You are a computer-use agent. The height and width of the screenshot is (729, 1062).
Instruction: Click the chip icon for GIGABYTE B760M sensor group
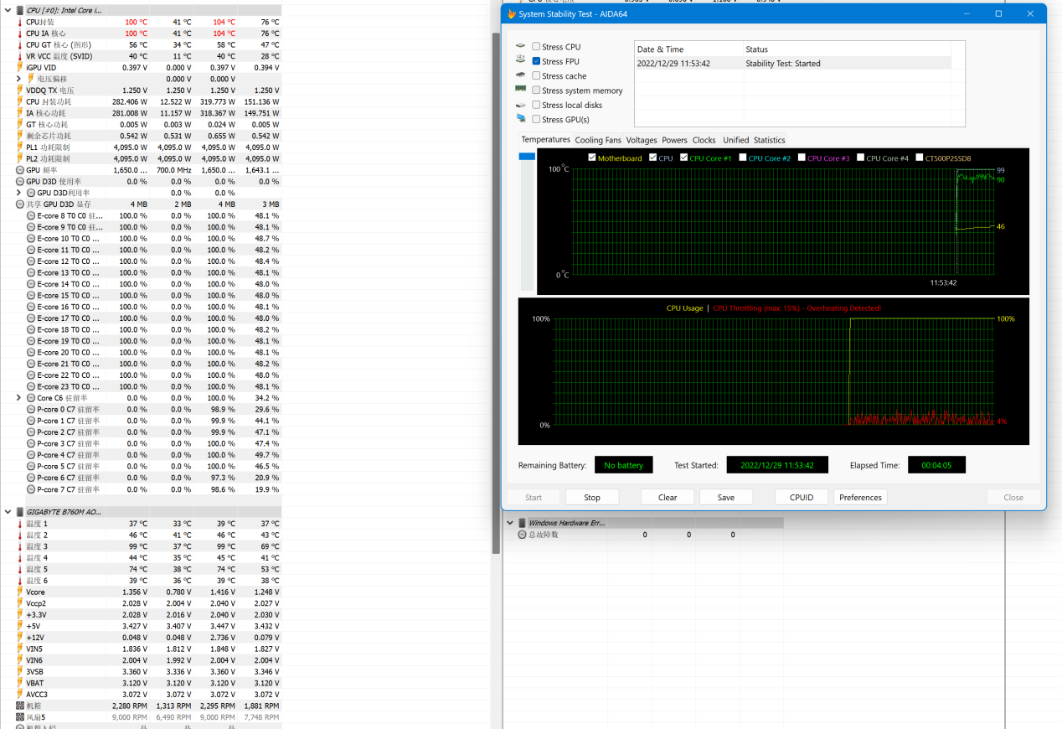point(20,512)
